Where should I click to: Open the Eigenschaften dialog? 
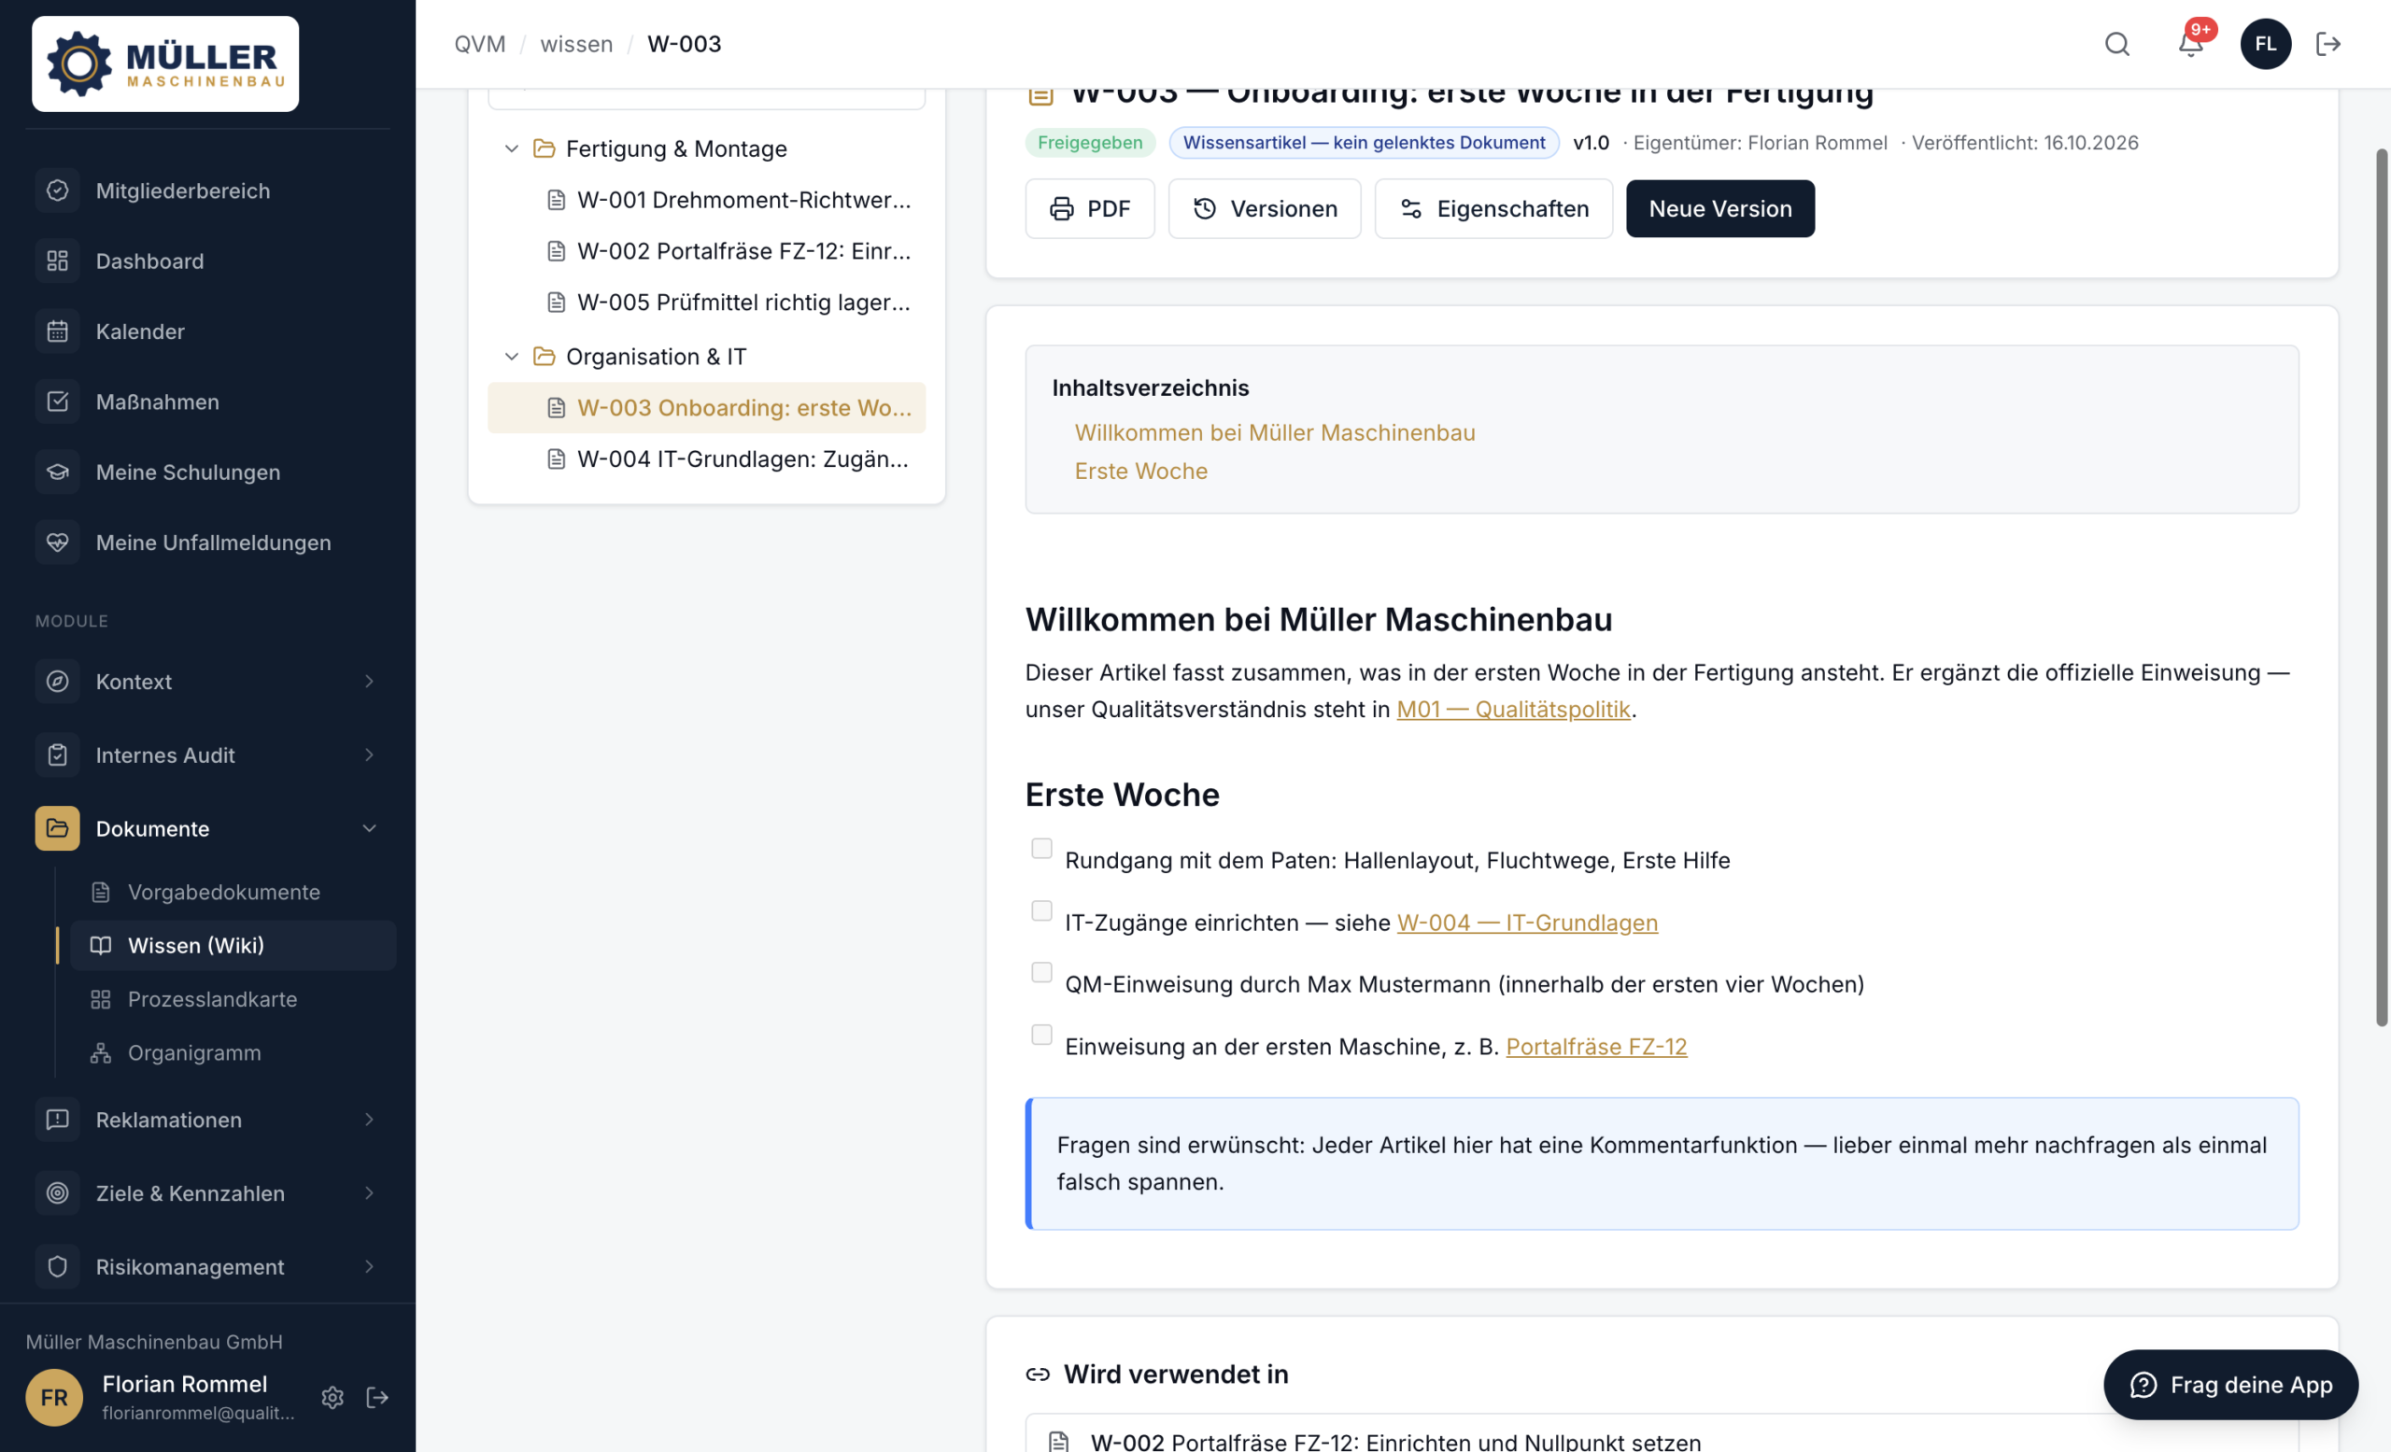(x=1493, y=208)
